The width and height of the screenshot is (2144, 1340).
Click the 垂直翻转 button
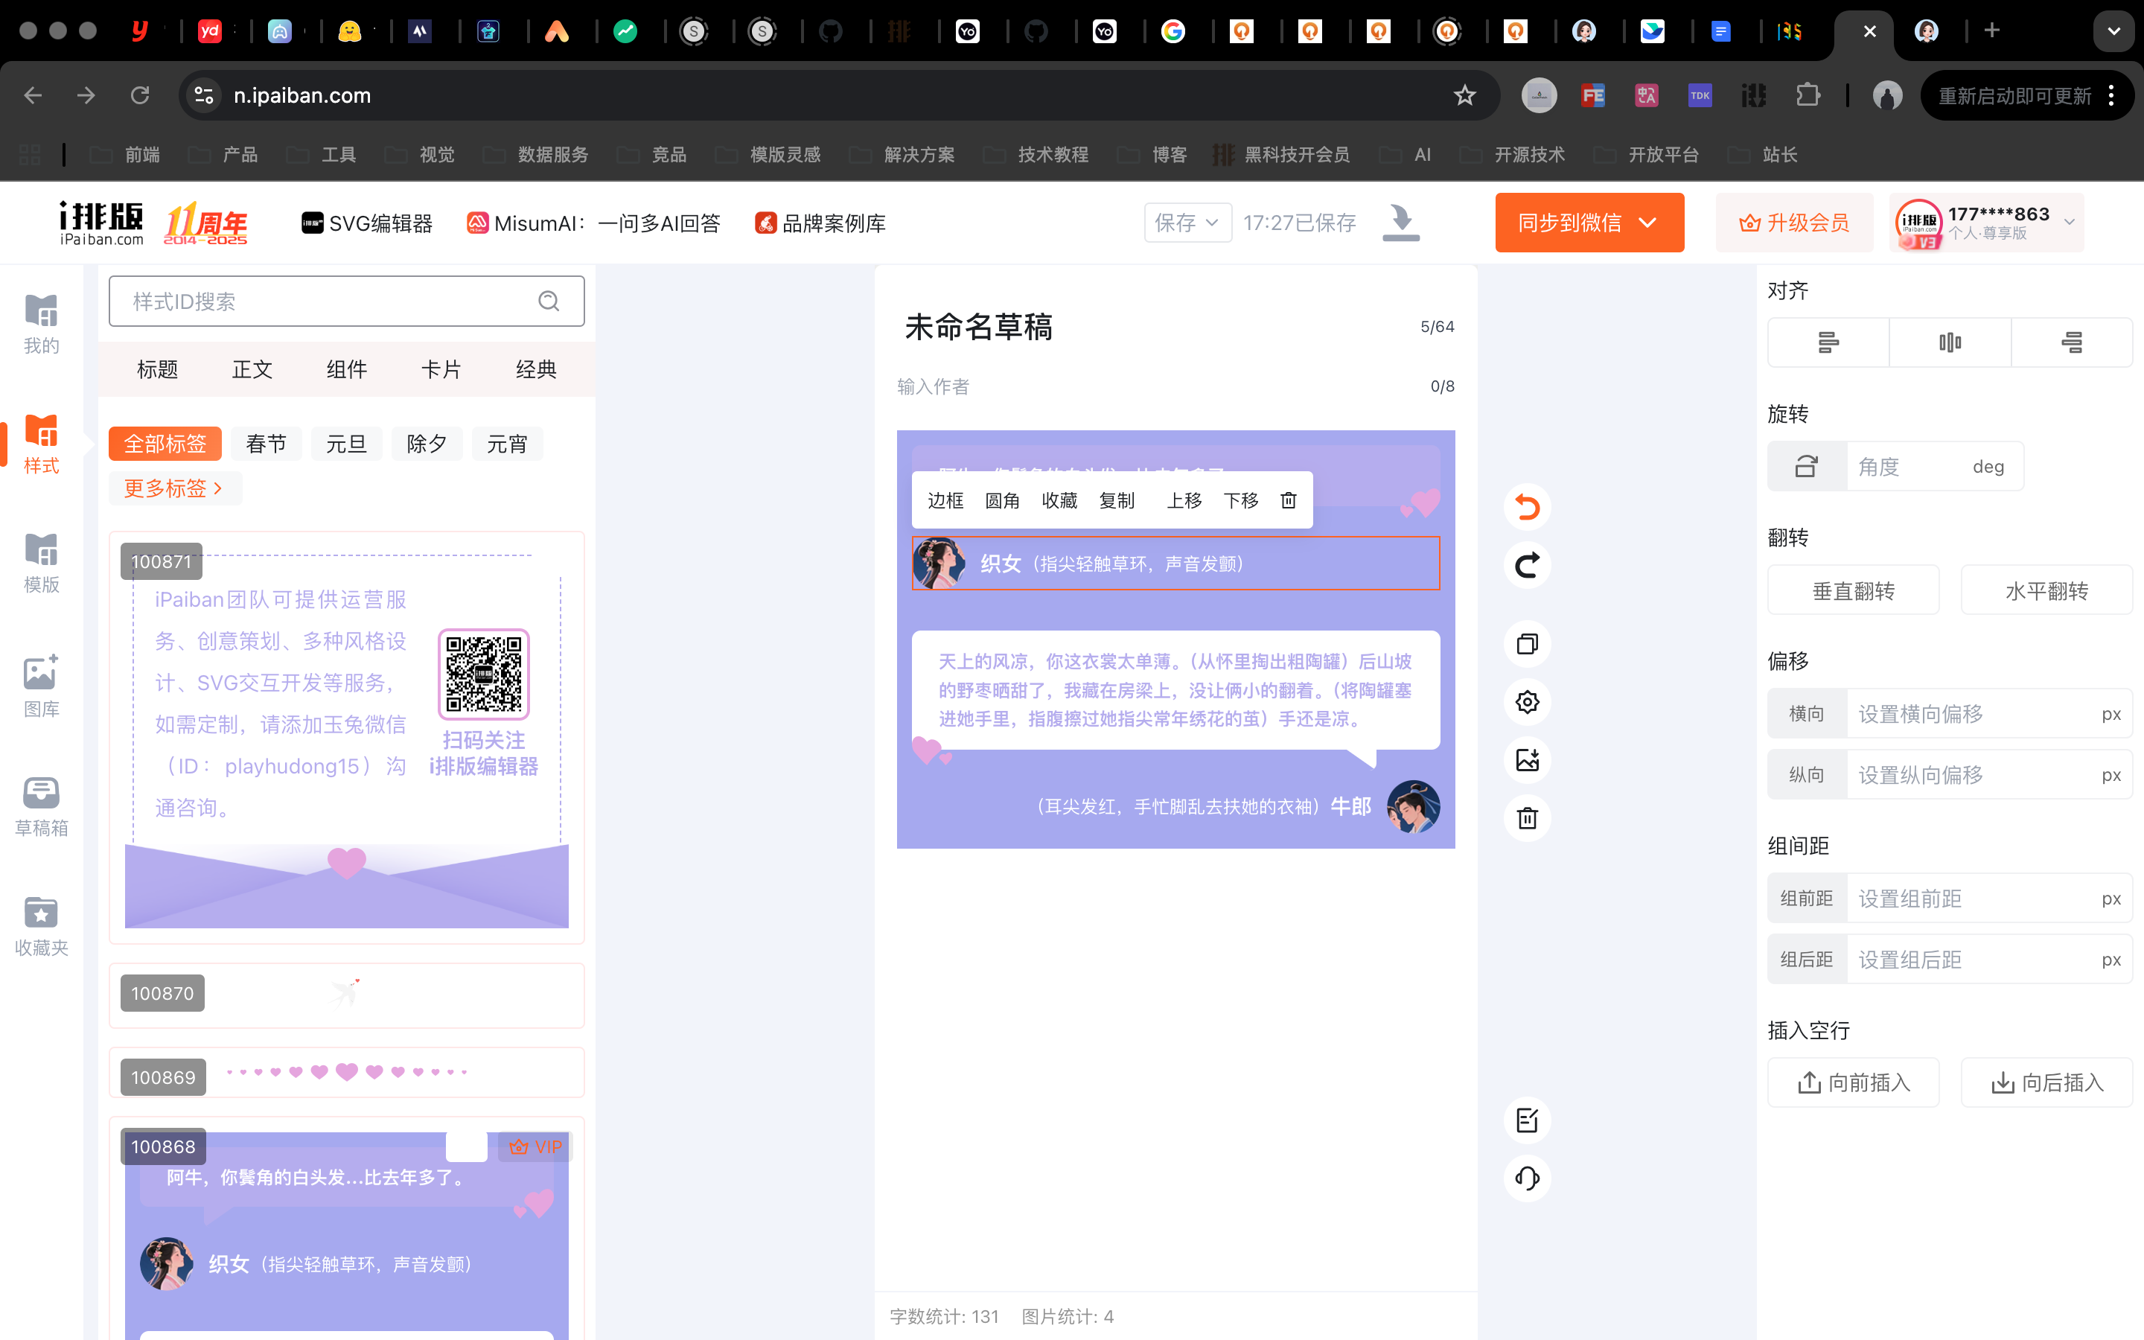pyautogui.click(x=1852, y=591)
